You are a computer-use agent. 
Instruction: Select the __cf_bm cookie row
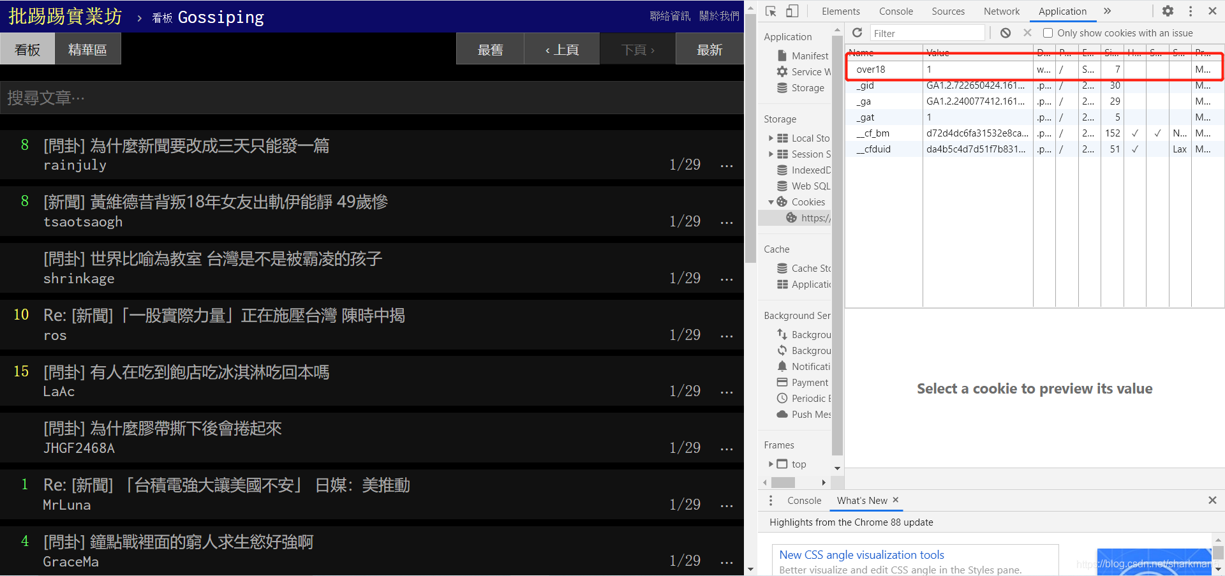[1034, 133]
